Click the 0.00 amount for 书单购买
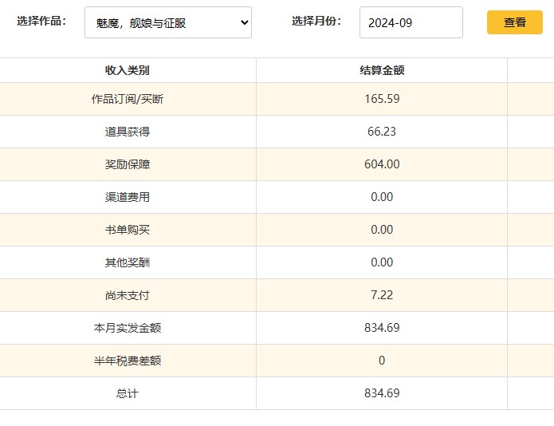The height and width of the screenshot is (426, 554). click(x=382, y=230)
